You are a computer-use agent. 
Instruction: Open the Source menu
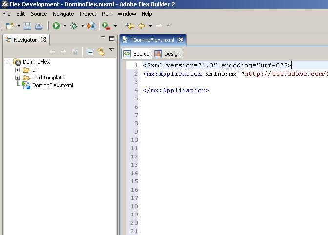[x=39, y=14]
